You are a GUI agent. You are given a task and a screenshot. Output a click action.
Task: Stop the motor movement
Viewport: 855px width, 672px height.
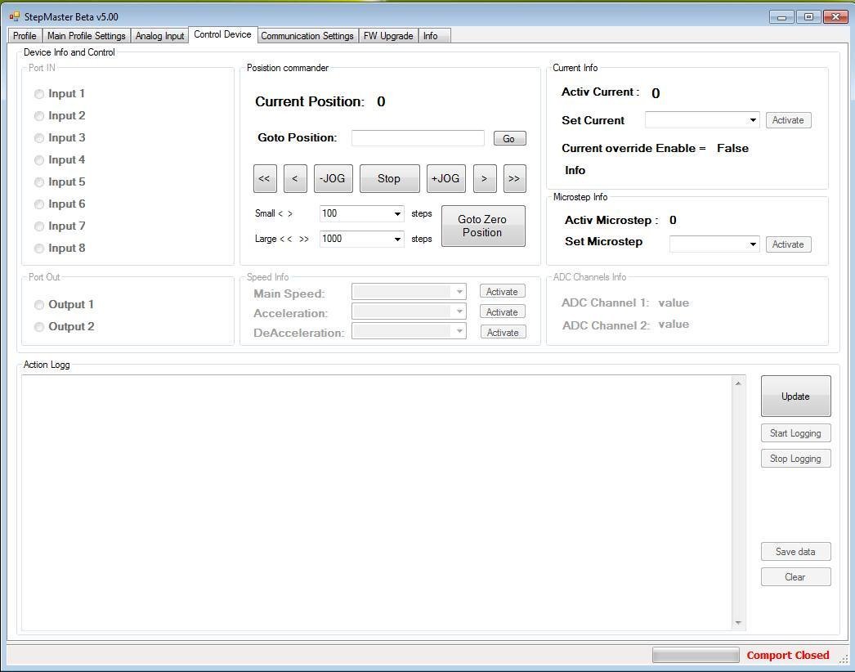coord(389,178)
